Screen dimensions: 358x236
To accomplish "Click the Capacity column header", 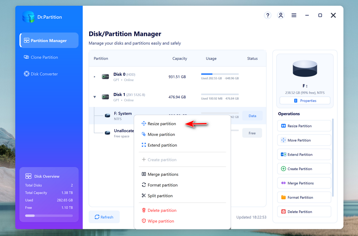I will point(180,58).
